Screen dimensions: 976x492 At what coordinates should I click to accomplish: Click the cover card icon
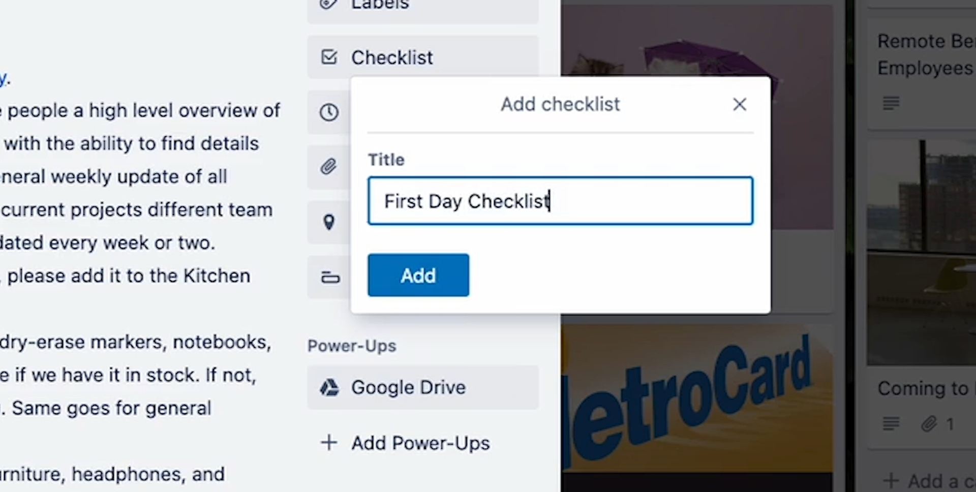330,278
